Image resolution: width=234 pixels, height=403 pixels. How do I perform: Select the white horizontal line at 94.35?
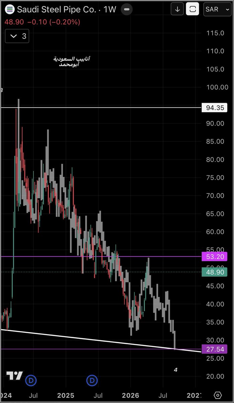(100, 107)
